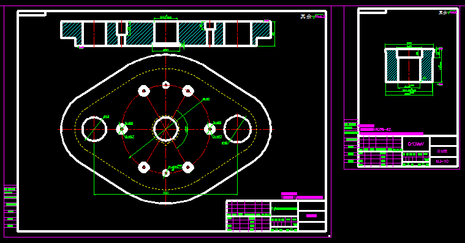Screen dimensions: 465x243
Task: Select the large right hole in plan view
Action: [x=238, y=129]
